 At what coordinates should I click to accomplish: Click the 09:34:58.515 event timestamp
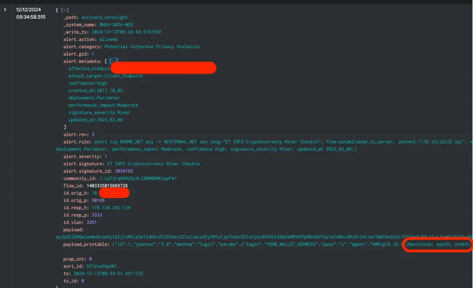30,17
